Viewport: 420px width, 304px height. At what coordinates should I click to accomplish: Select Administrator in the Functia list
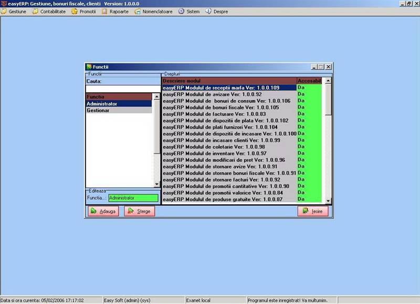click(x=119, y=103)
